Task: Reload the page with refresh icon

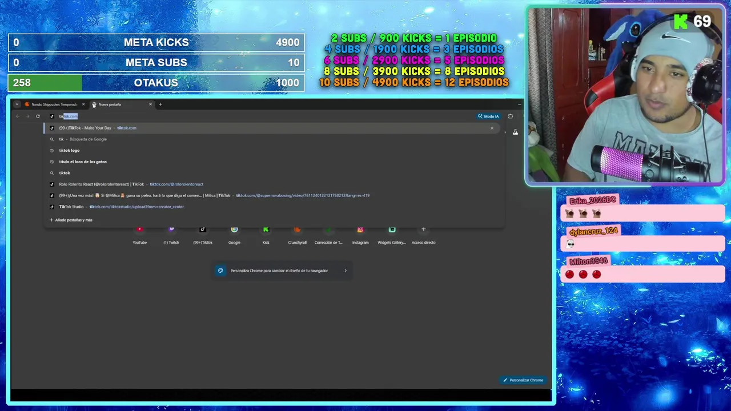Action: tap(38, 116)
